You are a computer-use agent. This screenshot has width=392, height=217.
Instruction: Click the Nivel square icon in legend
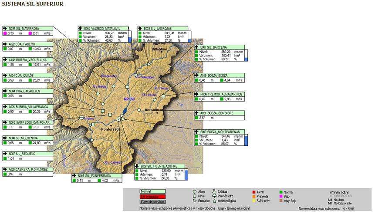[x=195, y=196]
